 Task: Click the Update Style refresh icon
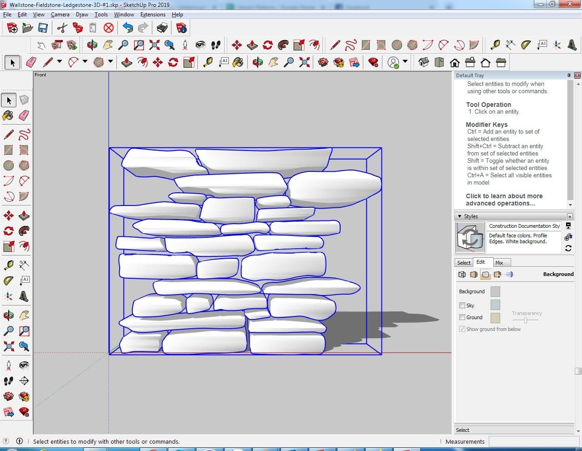[568, 248]
